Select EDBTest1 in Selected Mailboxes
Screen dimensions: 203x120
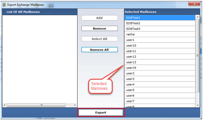(160, 17)
